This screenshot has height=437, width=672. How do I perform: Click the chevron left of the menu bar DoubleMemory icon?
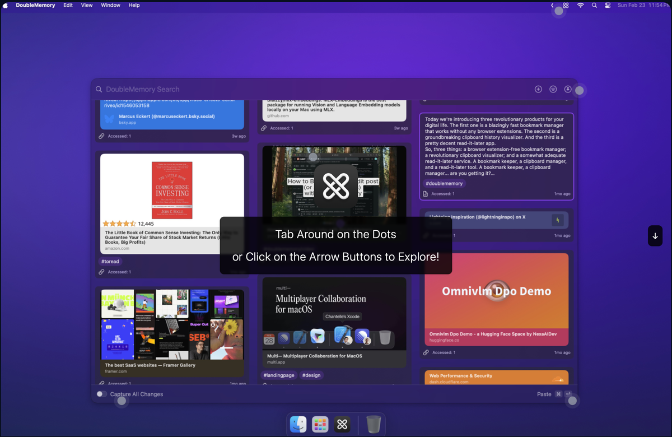(x=552, y=5)
